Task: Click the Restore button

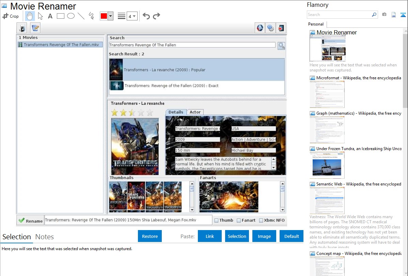Action: point(150,236)
